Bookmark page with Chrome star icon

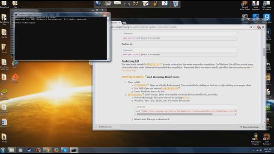pyautogui.click(x=254, y=27)
